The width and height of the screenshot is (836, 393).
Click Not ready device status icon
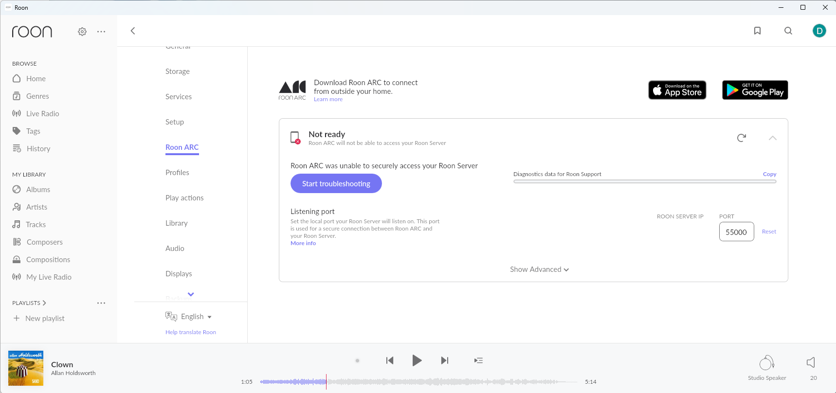pyautogui.click(x=295, y=138)
